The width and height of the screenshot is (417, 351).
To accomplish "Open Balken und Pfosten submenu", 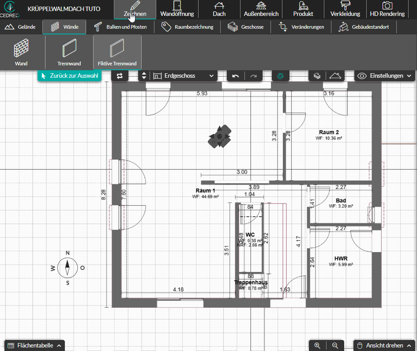I will tap(120, 27).
